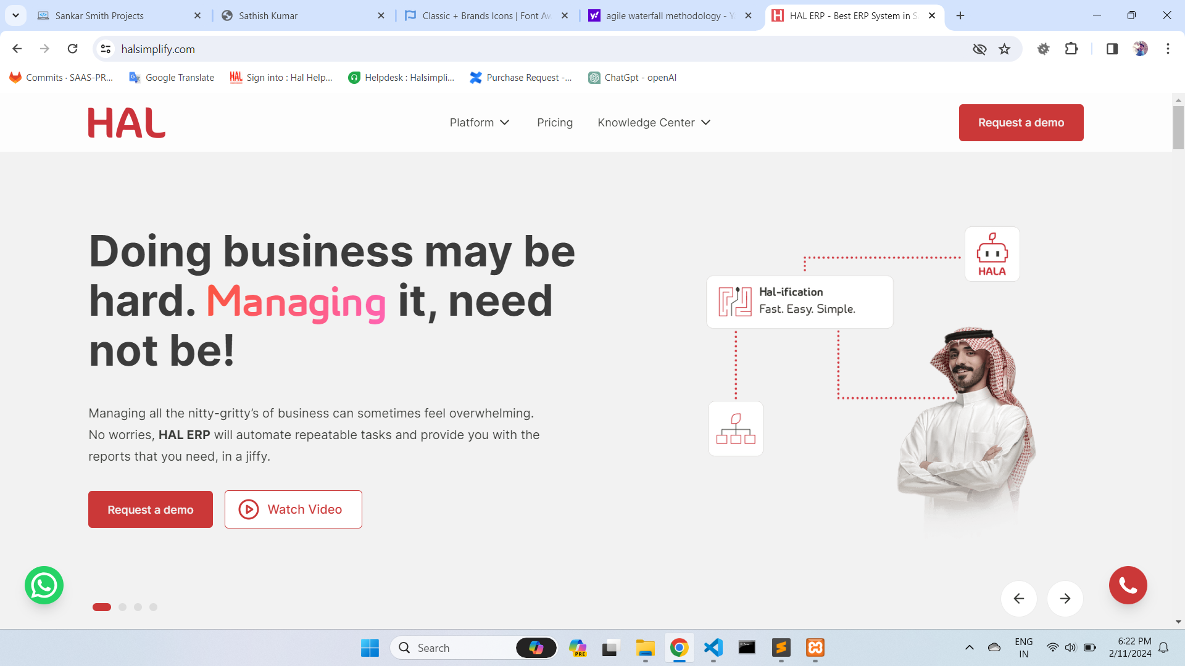The height and width of the screenshot is (666, 1185).
Task: Open Visual Studio Code from taskbar
Action: (713, 647)
